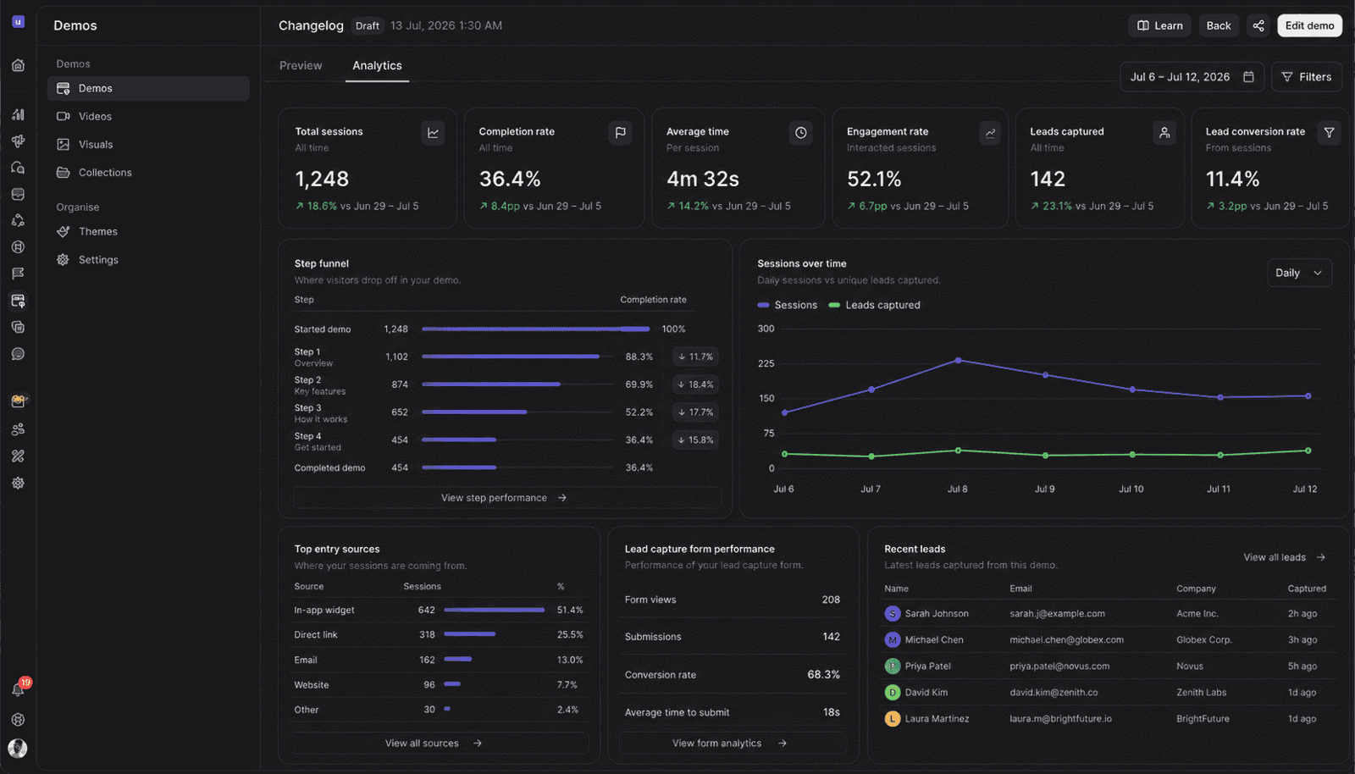This screenshot has width=1355, height=774.
Task: Toggle Leads captured series in legend
Action: click(875, 305)
